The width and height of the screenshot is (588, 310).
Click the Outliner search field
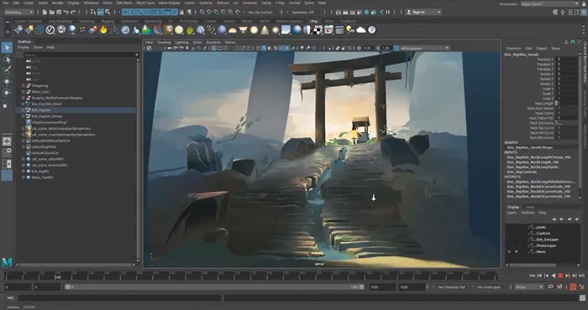81,54
